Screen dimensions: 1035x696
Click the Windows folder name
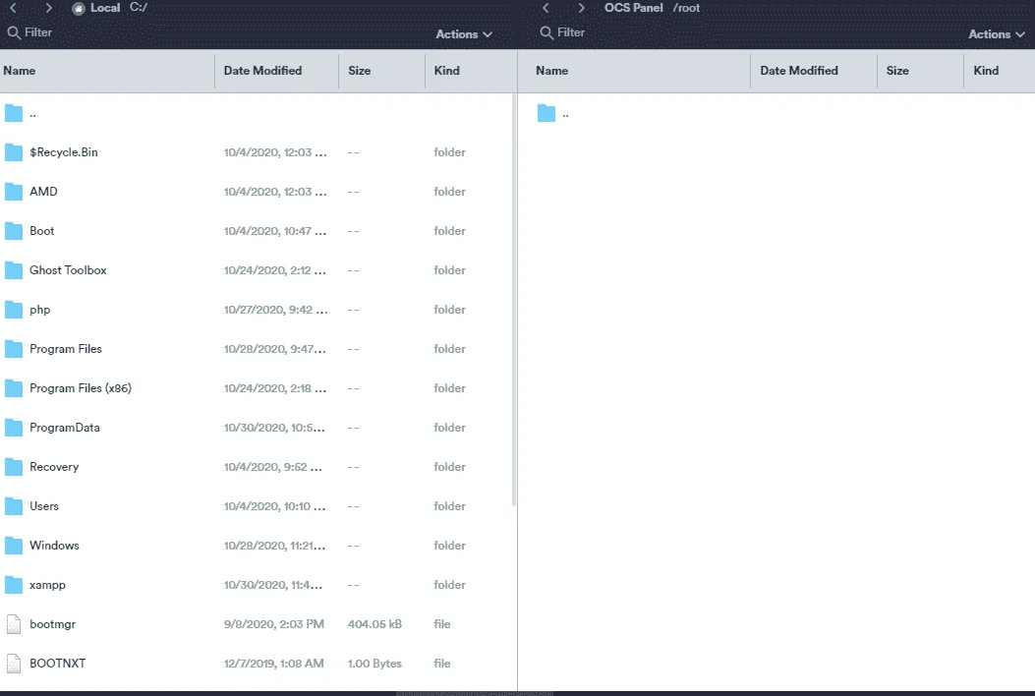pos(54,546)
